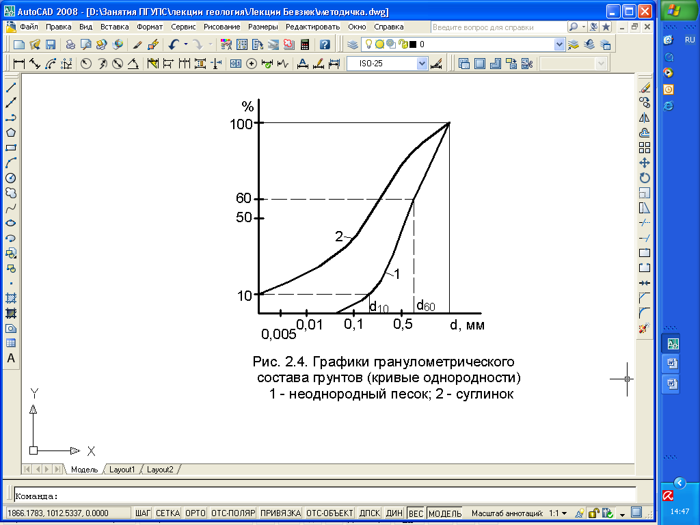The image size is (700, 525).
Task: Expand the help search options arrow
Action: tap(584, 27)
